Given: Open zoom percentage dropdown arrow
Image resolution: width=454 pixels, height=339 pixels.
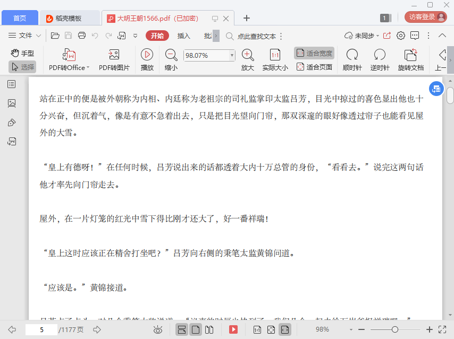Looking at the screenshot, I should 232,55.
